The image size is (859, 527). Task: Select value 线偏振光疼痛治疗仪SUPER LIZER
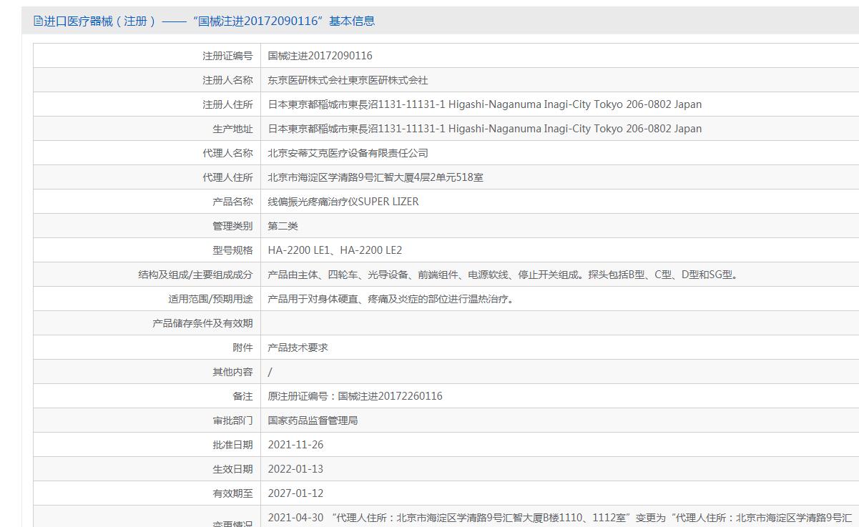(343, 202)
